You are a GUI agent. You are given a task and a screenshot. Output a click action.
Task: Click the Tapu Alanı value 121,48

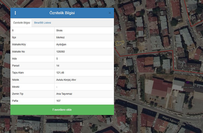60,73
